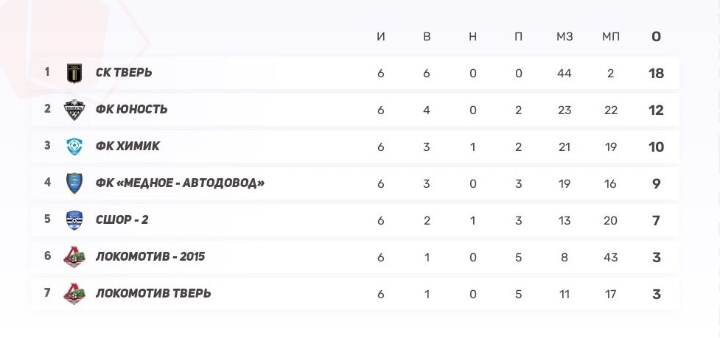Click the СШОР - 2 team badge
Viewport: 720px width, 338px height.
tap(74, 219)
